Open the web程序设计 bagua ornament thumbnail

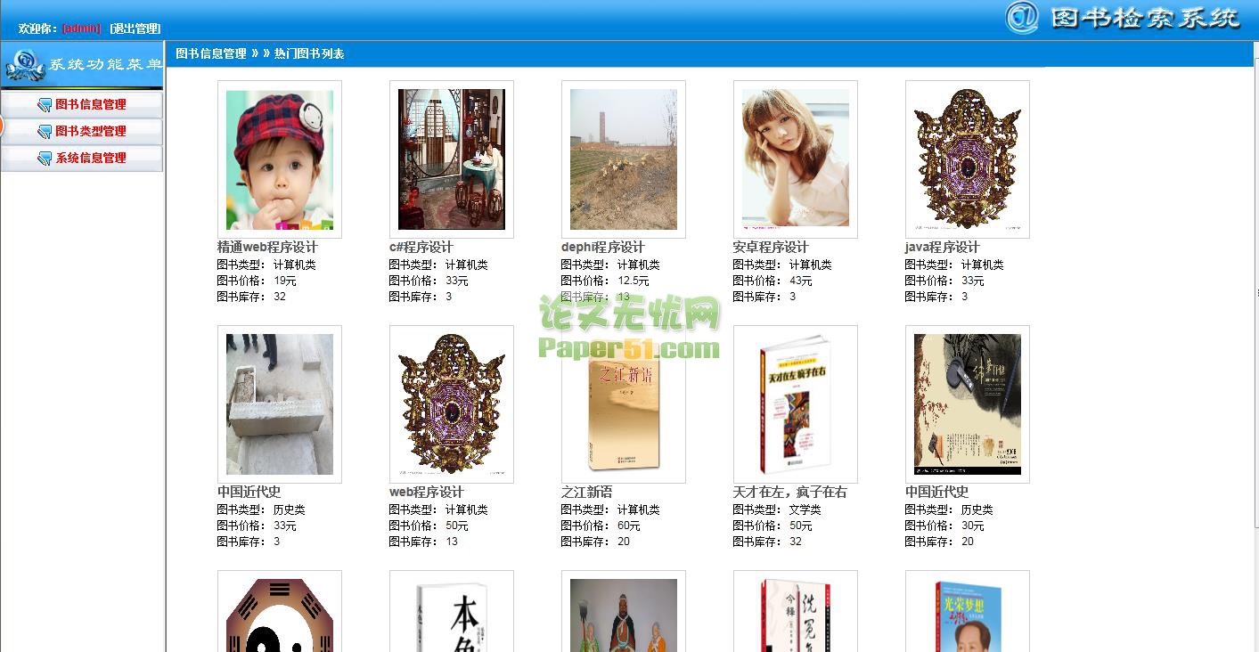(452, 404)
